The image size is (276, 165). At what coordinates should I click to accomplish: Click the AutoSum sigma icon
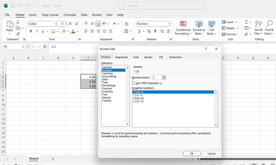click(x=247, y=22)
